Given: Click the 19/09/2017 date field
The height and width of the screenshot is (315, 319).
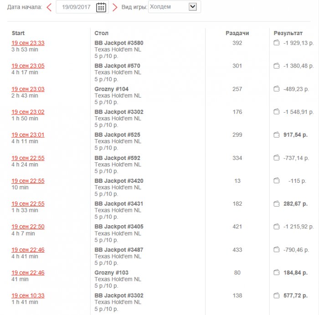Looking at the screenshot, I should point(76,7).
